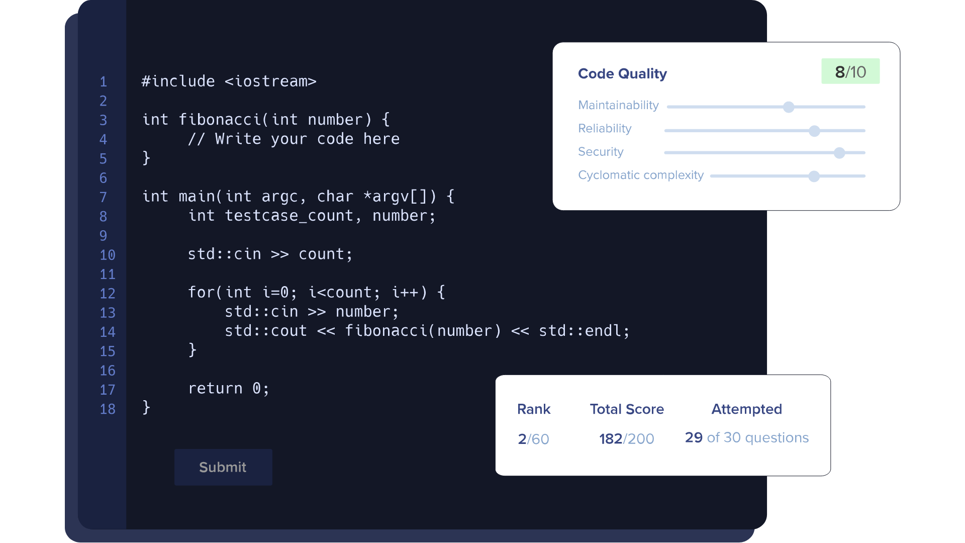Click line number 6 in gutter
Viewport: 965px width, 543px height.
coord(104,178)
